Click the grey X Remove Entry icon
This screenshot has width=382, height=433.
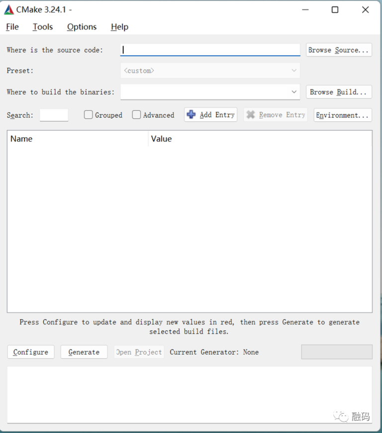coord(251,115)
